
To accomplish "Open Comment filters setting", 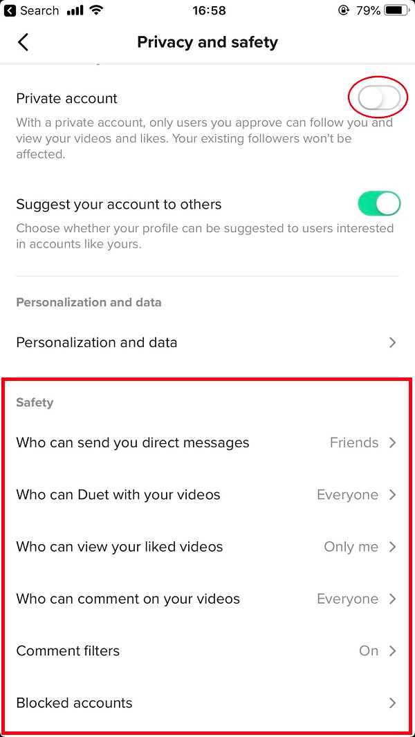I will pyautogui.click(x=207, y=651).
